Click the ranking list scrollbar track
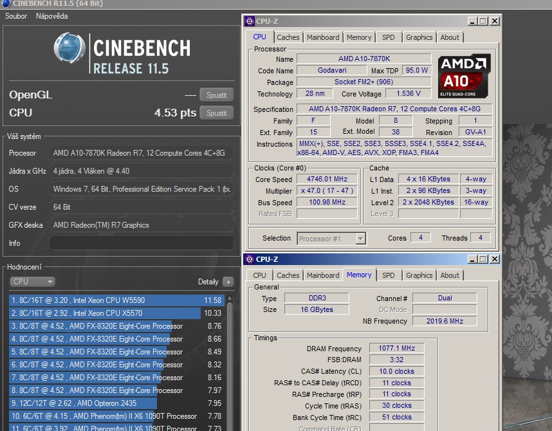552x431 pixels. pyautogui.click(x=230, y=366)
